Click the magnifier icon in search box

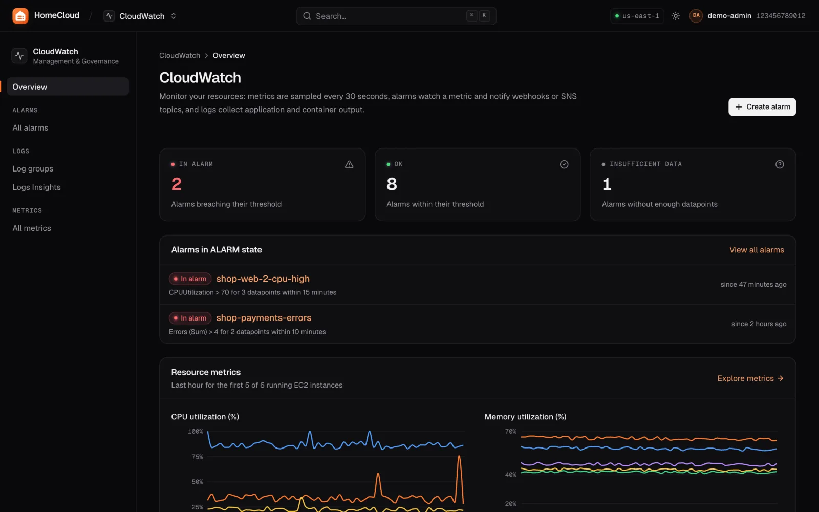[x=307, y=16]
